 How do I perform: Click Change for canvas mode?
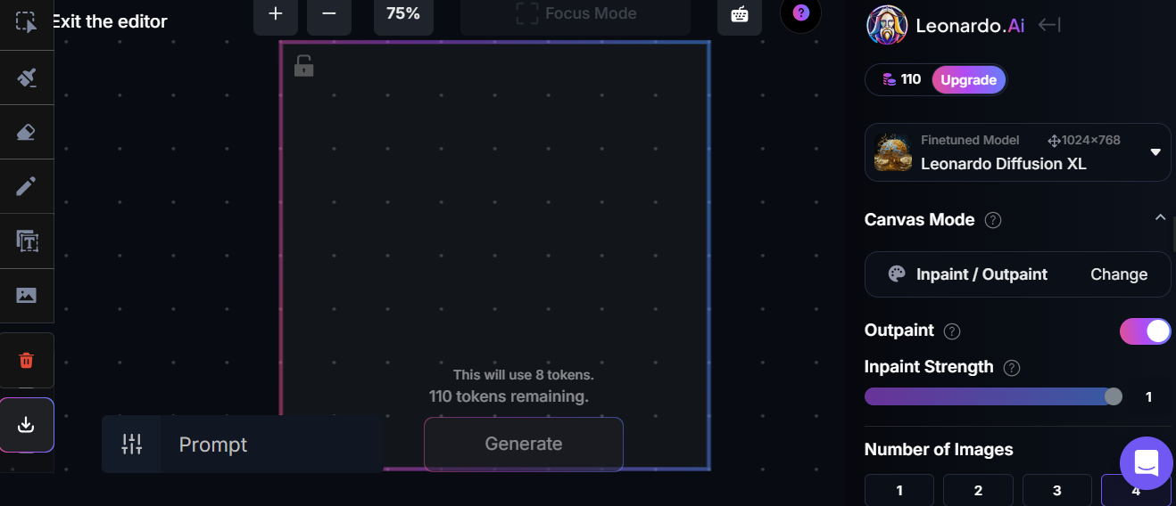[x=1119, y=274]
